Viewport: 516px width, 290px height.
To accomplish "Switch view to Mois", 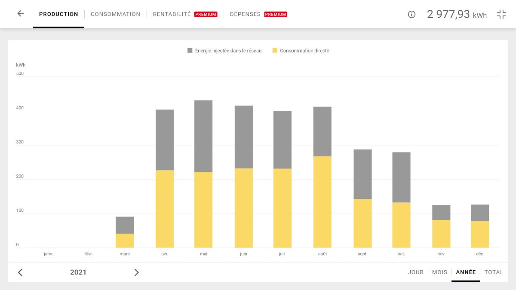I will 439,272.
